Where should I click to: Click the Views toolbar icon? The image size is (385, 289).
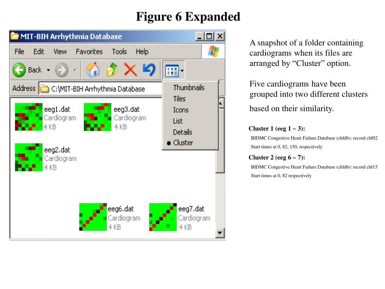[x=172, y=71]
